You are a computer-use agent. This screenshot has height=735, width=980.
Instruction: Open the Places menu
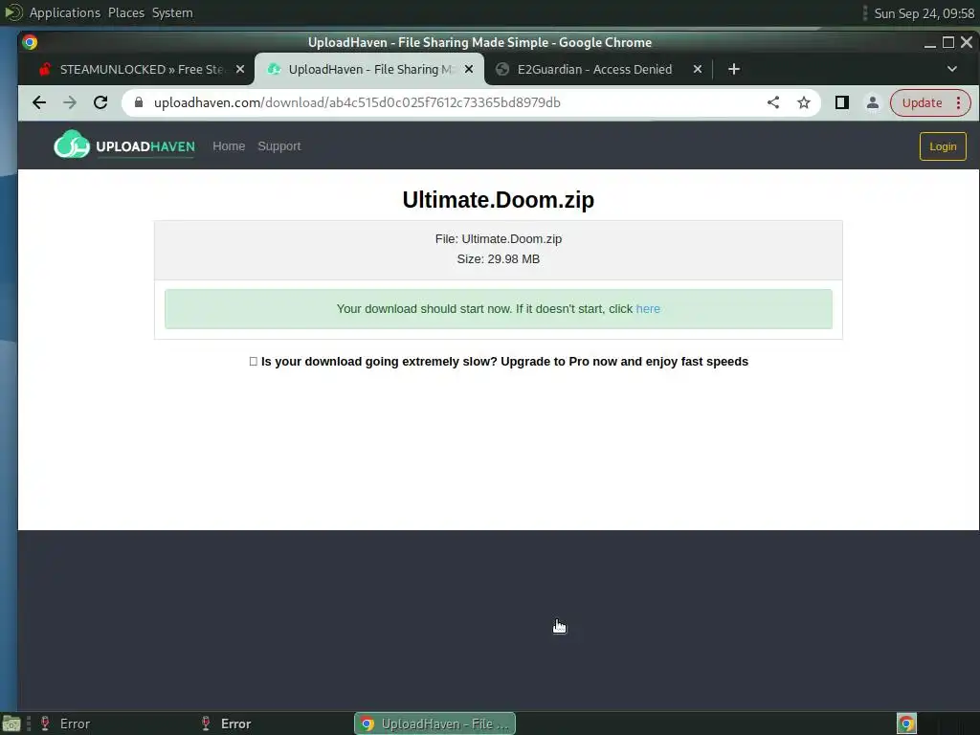(126, 13)
